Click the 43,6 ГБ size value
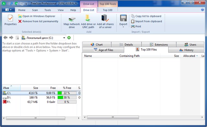Screen dimensions: 207x127 (33, 93)
